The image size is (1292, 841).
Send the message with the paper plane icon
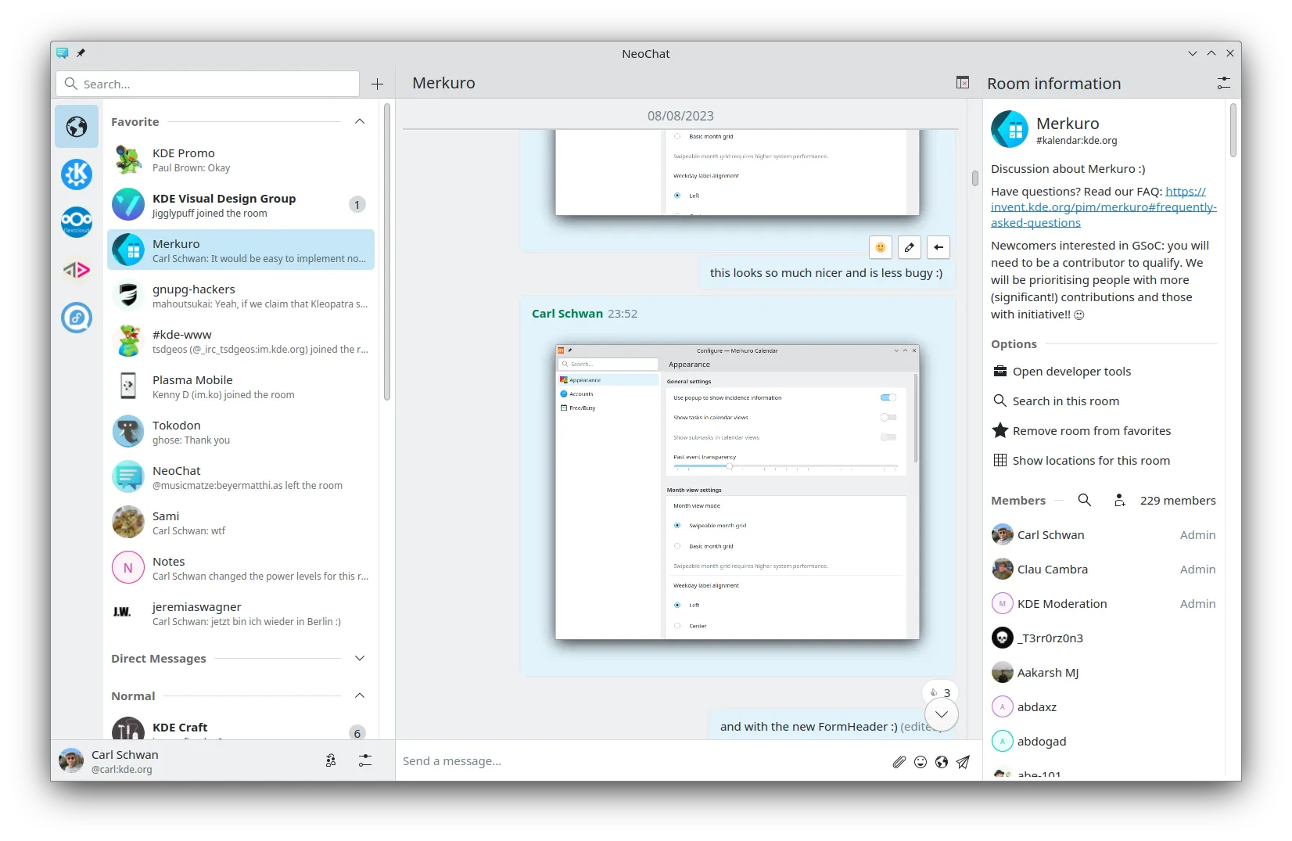pos(963,762)
